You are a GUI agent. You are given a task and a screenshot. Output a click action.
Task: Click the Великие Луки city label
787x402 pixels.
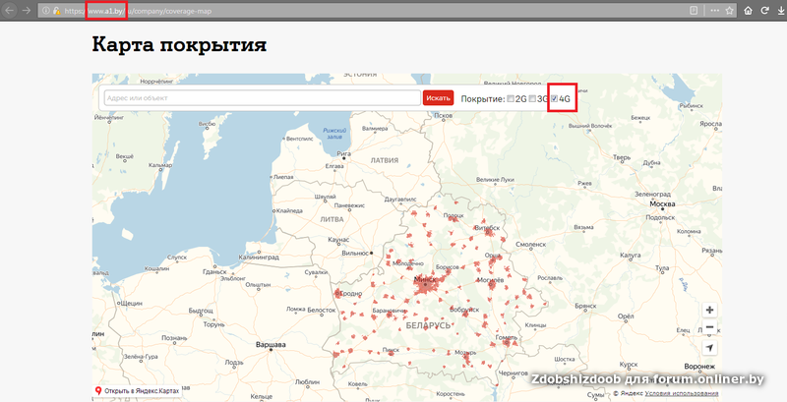495,179
